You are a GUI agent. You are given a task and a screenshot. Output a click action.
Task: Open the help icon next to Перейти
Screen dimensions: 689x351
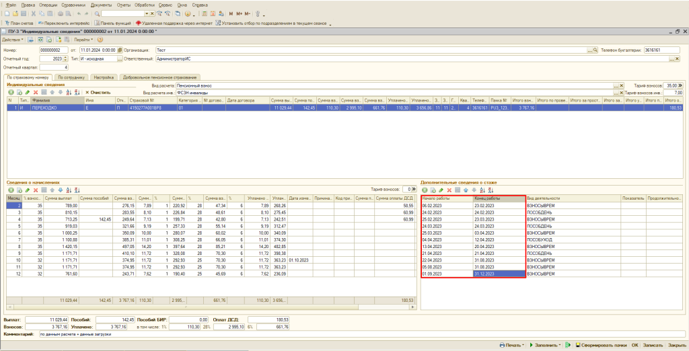102,40
